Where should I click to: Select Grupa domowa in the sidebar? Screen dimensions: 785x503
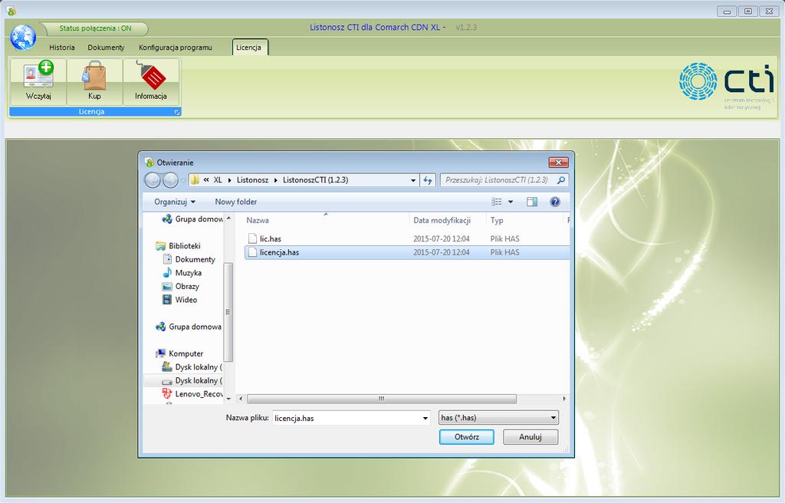coord(189,327)
